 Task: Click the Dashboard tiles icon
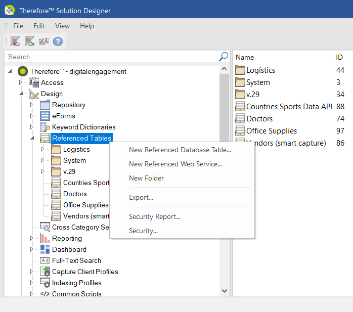pos(45,249)
